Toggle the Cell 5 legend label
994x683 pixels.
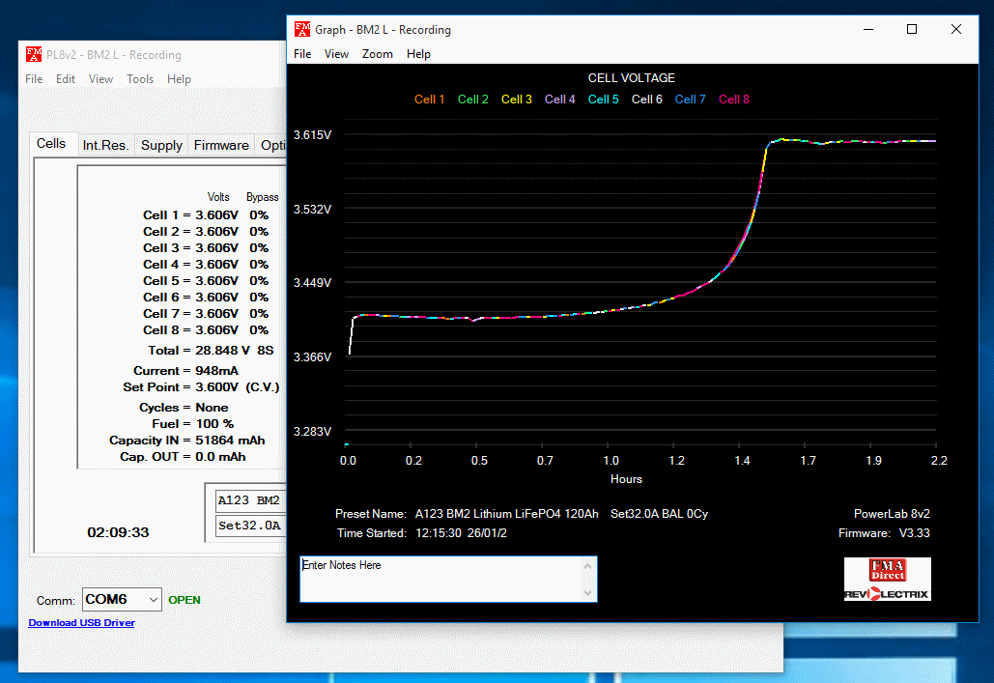[604, 100]
